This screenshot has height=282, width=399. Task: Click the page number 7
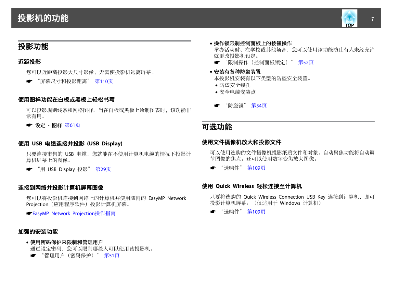click(x=373, y=19)
